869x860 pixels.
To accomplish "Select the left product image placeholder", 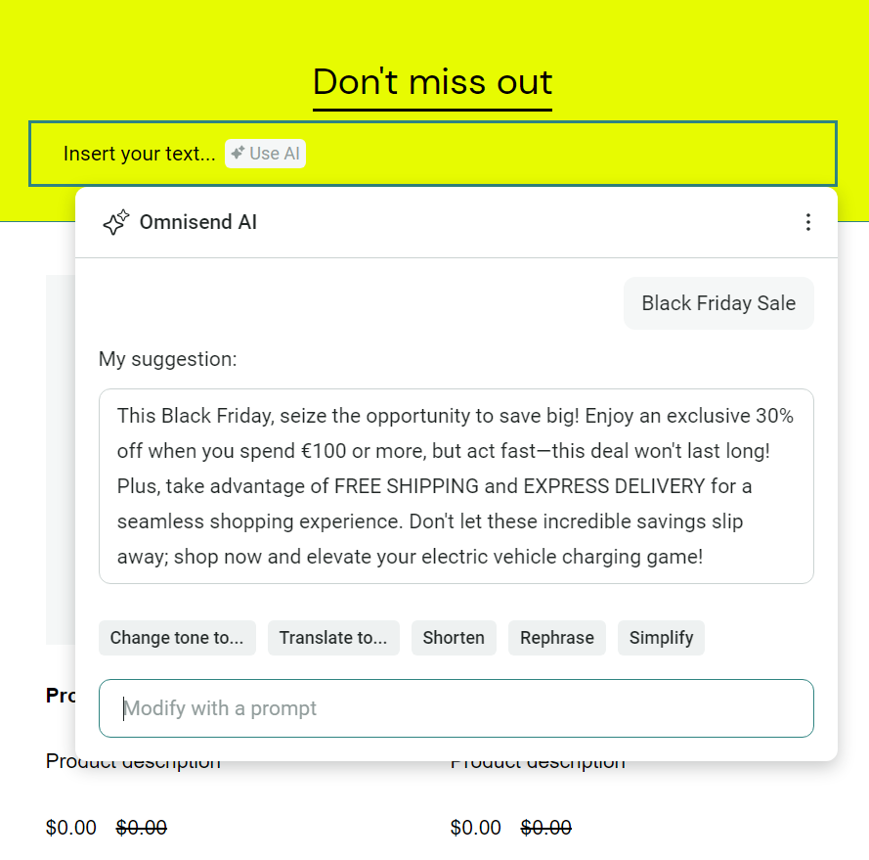I will [x=60, y=460].
